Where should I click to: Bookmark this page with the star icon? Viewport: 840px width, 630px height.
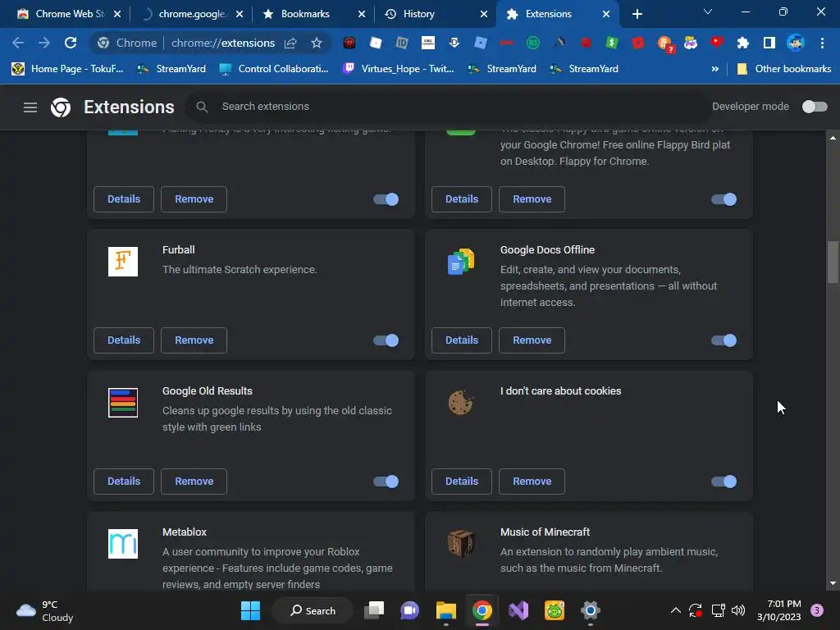[x=317, y=43]
